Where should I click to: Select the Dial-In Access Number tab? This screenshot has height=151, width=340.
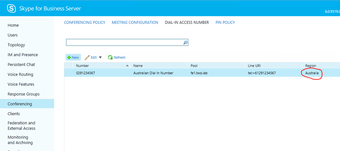(x=187, y=23)
